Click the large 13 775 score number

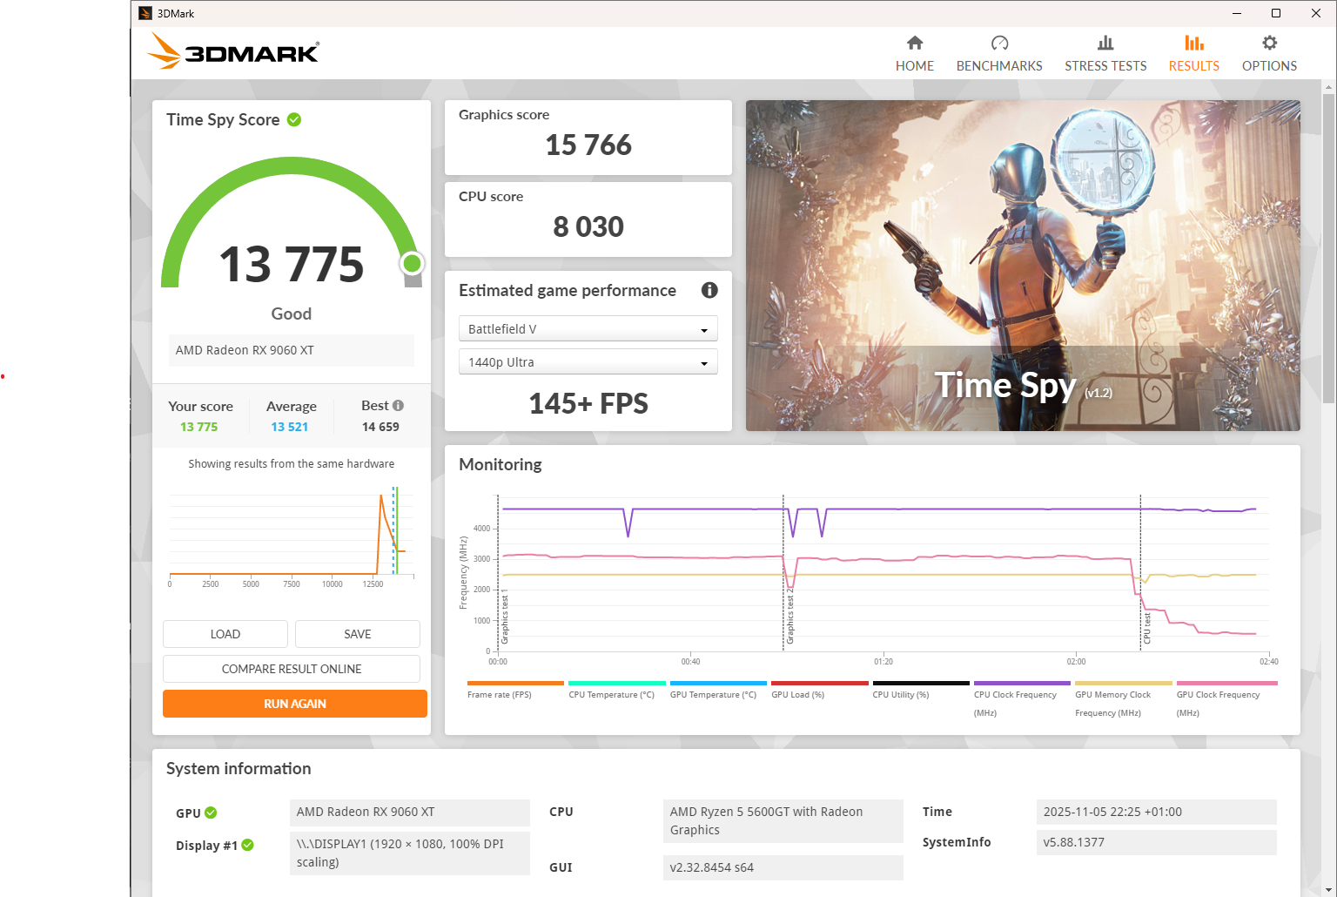point(292,264)
